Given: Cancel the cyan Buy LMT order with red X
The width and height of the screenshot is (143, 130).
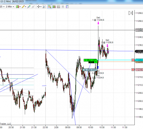Looking at the screenshot, I should pyautogui.click(x=133, y=60).
